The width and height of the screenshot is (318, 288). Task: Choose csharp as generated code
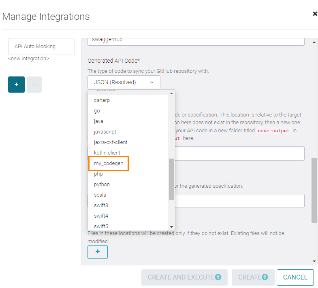[x=102, y=100]
